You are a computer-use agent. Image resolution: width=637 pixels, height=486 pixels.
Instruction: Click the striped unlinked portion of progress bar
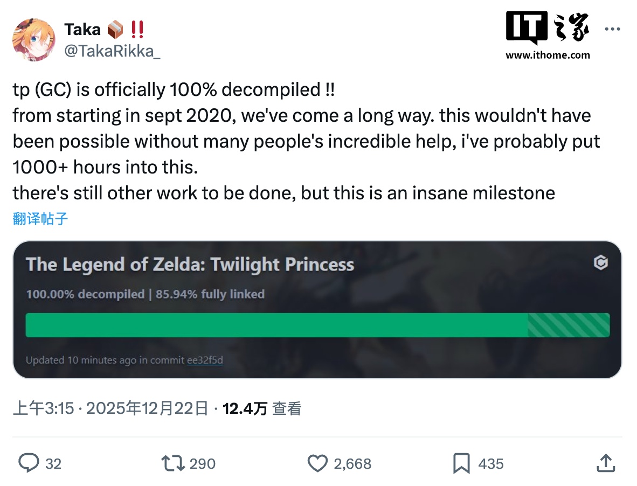[x=569, y=325]
